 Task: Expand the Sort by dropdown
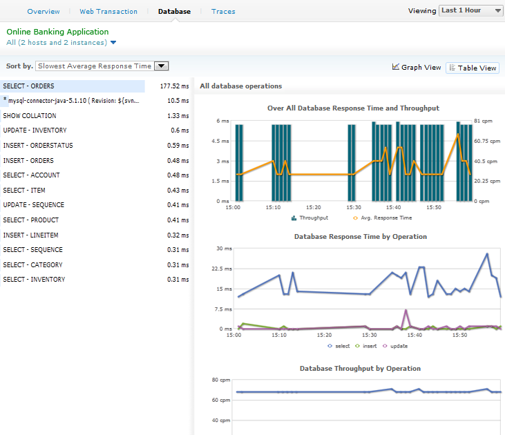pos(102,66)
